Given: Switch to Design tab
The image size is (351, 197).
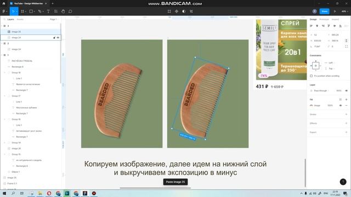Looking at the screenshot, I should coord(313,20).
